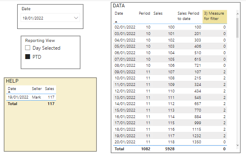Select the 11/01/2022 date cell
This screenshot has width=246, height=158.
point(125,85)
